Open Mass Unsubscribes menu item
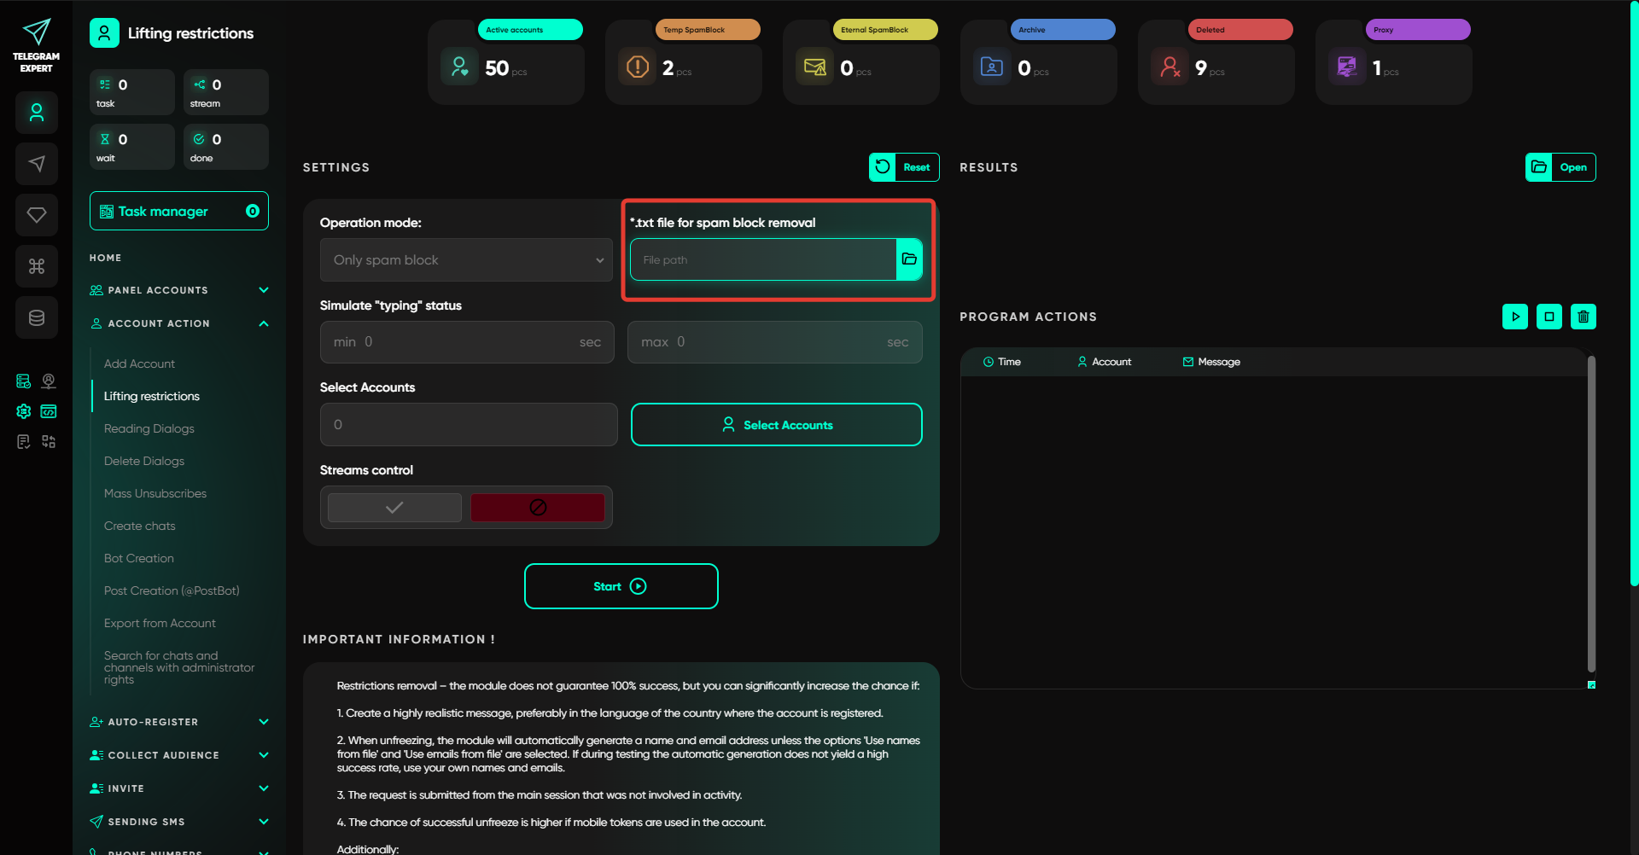1639x855 pixels. tap(155, 493)
